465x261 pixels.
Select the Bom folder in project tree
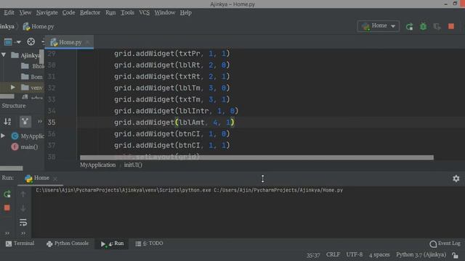click(32, 77)
